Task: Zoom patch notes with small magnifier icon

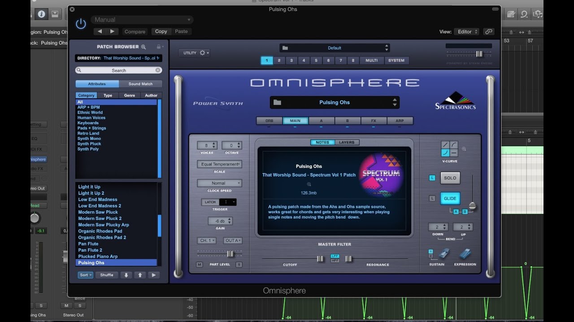Action: [x=309, y=184]
